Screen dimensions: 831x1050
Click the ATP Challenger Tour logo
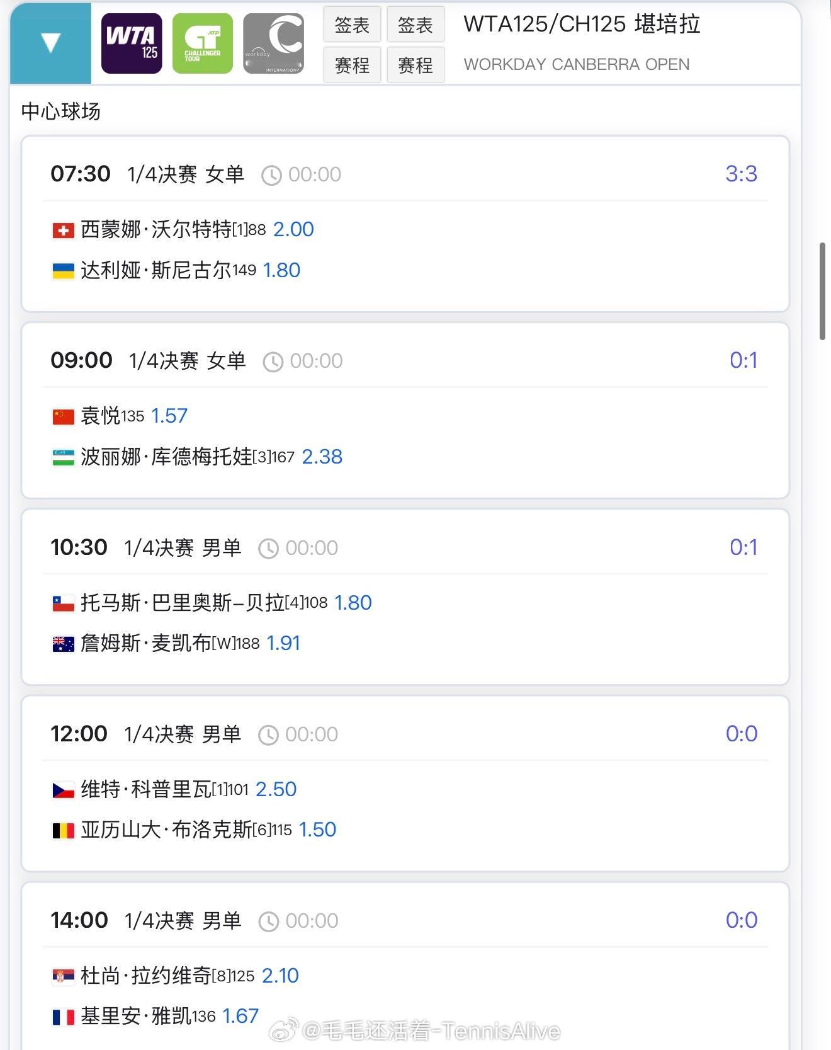point(202,43)
